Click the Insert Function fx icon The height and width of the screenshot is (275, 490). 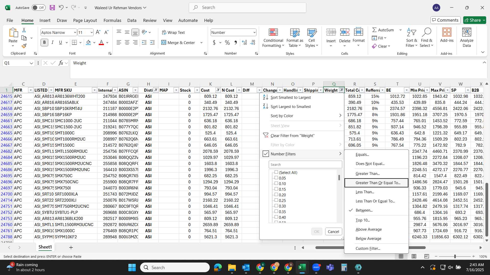(x=61, y=63)
